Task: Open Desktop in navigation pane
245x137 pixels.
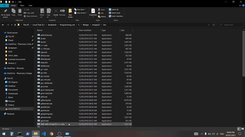Action: coord(12,86)
